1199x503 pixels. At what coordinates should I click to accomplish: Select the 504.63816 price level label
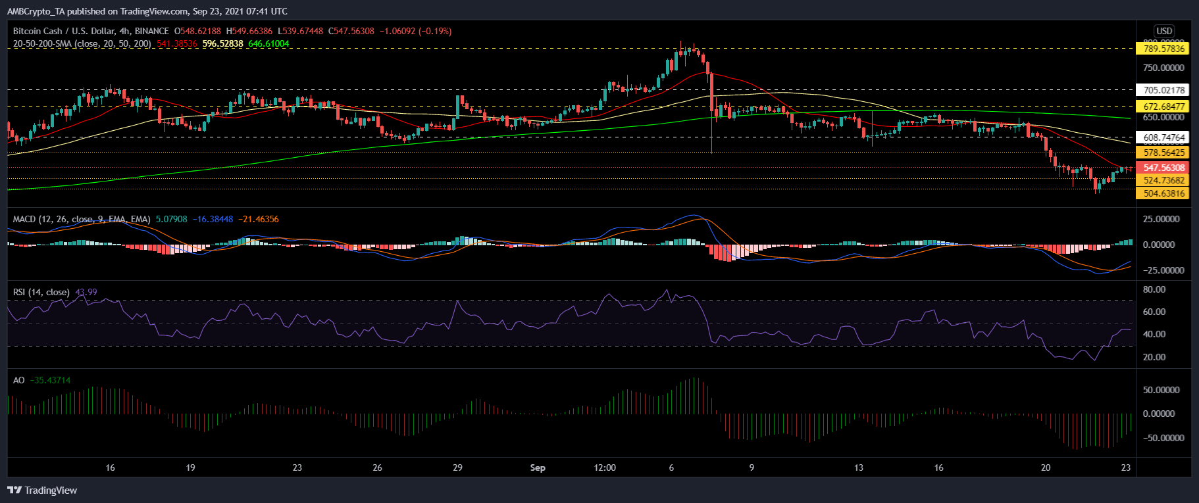click(x=1163, y=193)
